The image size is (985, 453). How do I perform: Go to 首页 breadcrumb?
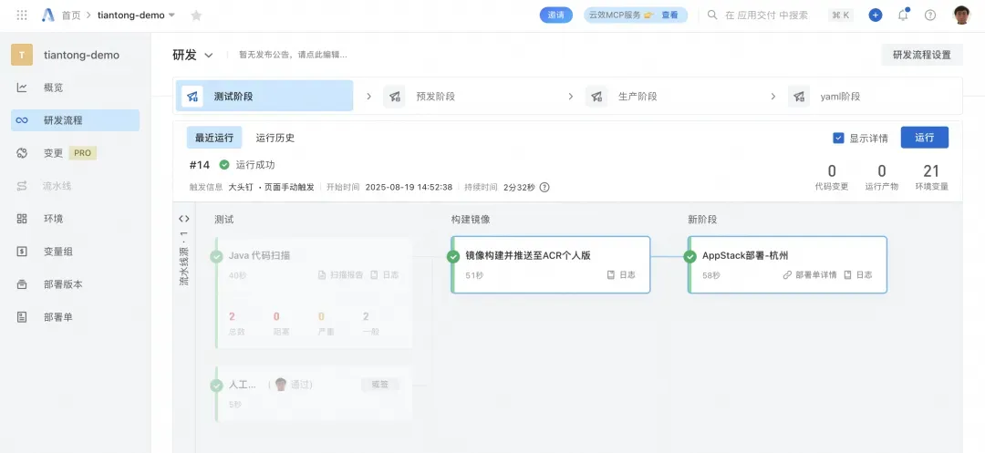click(x=71, y=15)
